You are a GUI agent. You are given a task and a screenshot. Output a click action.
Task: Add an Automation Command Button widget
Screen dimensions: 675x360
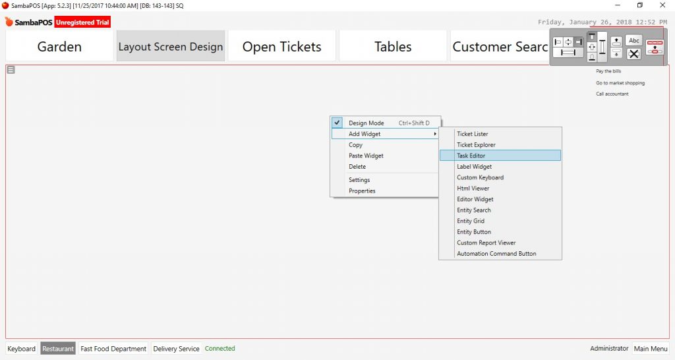(500, 254)
